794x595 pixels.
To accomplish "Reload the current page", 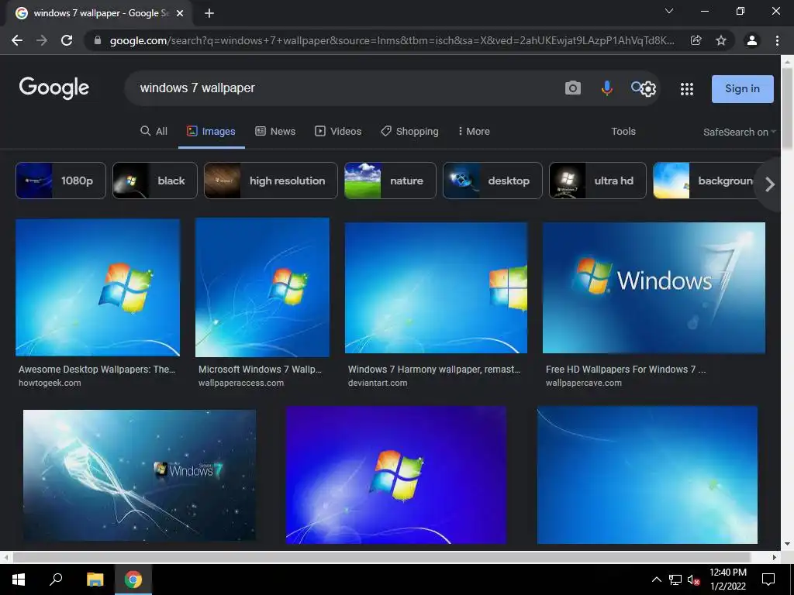I will click(67, 40).
